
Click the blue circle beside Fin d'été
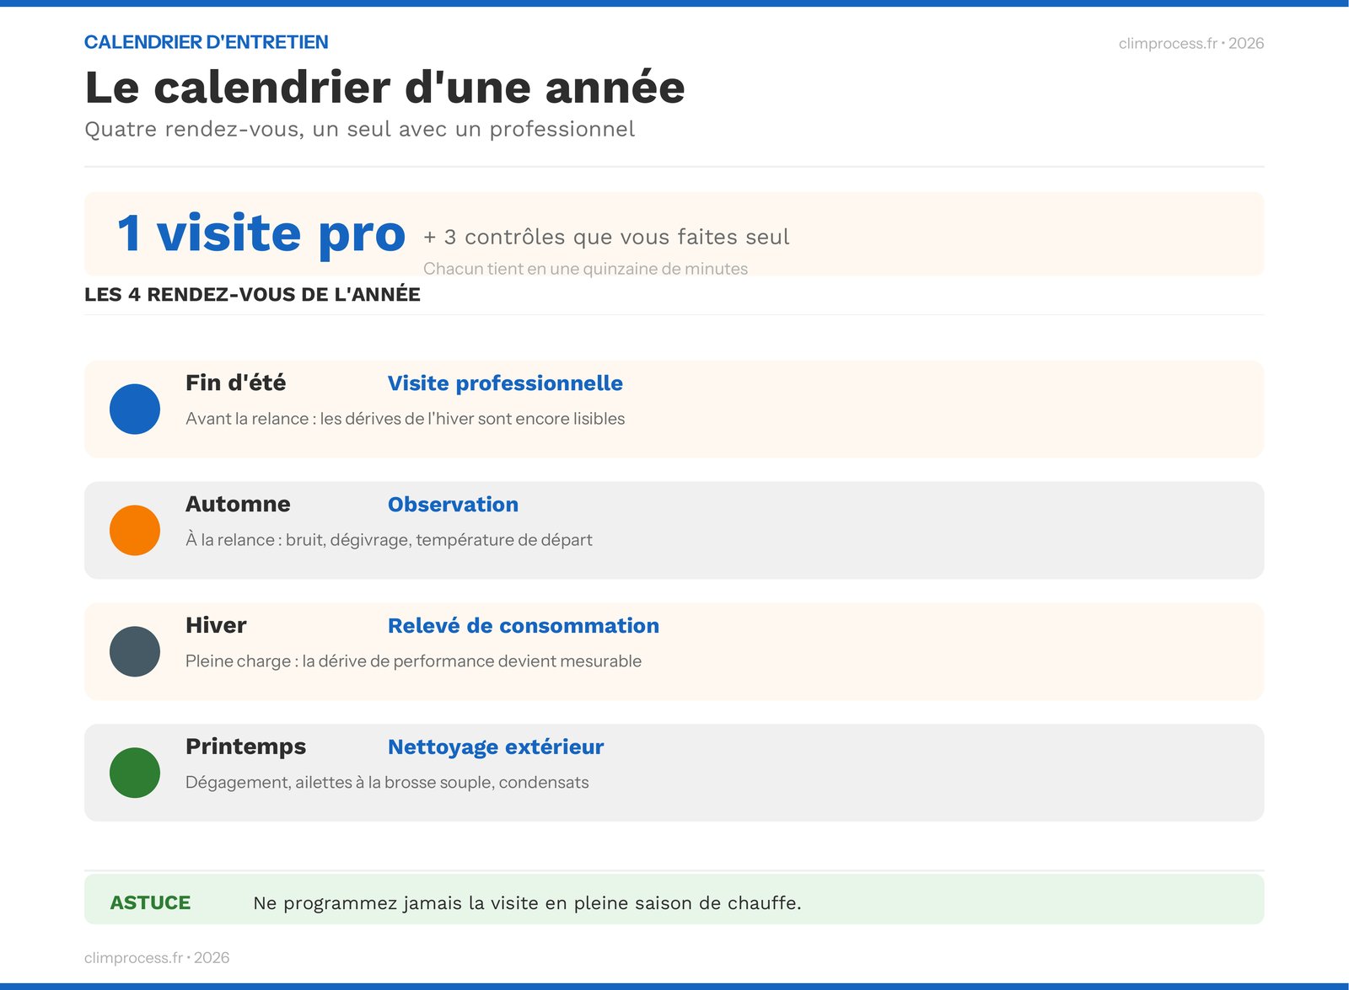pyautogui.click(x=135, y=409)
